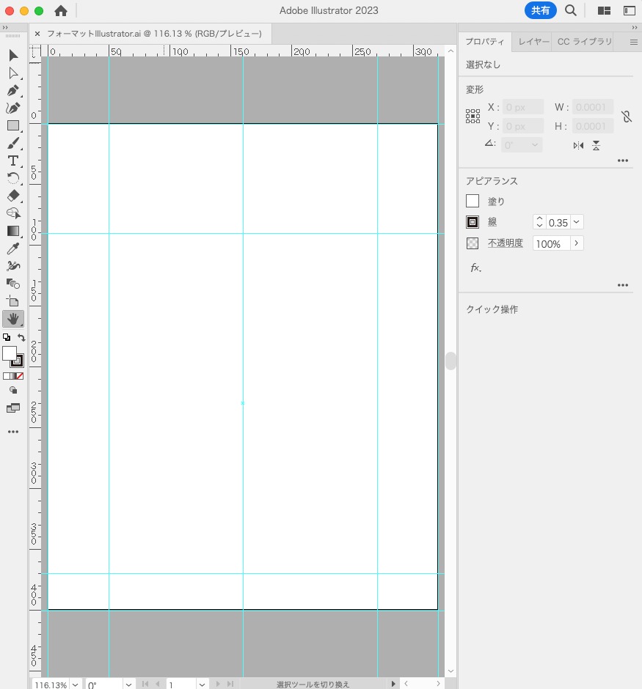This screenshot has height=689, width=642.
Task: Open effects fx menu
Action: (475, 268)
